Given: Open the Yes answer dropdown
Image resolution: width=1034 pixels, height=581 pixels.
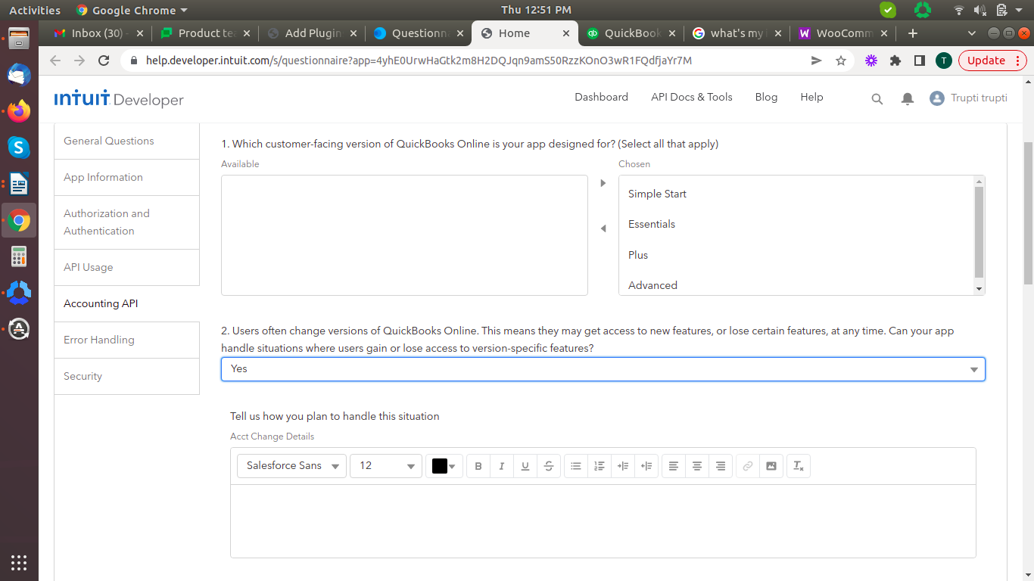Looking at the screenshot, I should coord(603,369).
